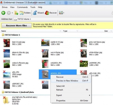Click the green Back arrow icon

click(x=3, y=13)
